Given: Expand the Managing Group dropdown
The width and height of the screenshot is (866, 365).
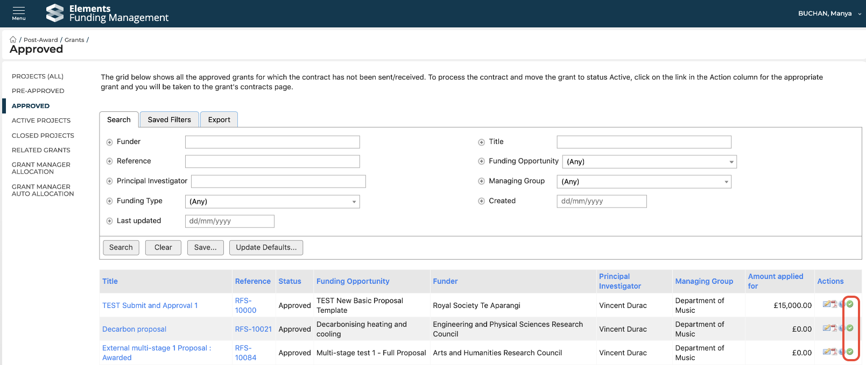Looking at the screenshot, I should click(x=644, y=182).
